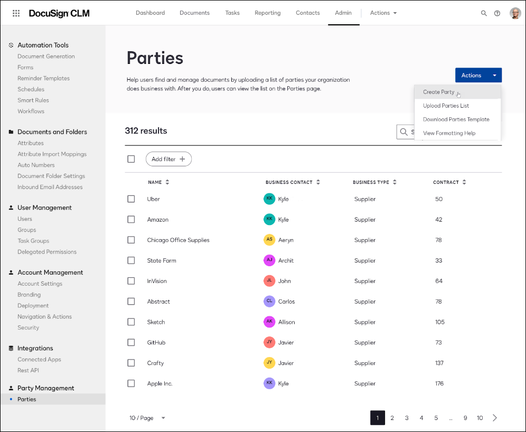Open the app launcher grid icon

[16, 13]
